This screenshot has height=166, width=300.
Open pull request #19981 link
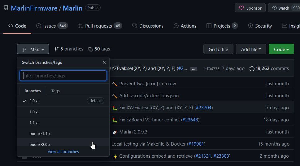(x=196, y=144)
